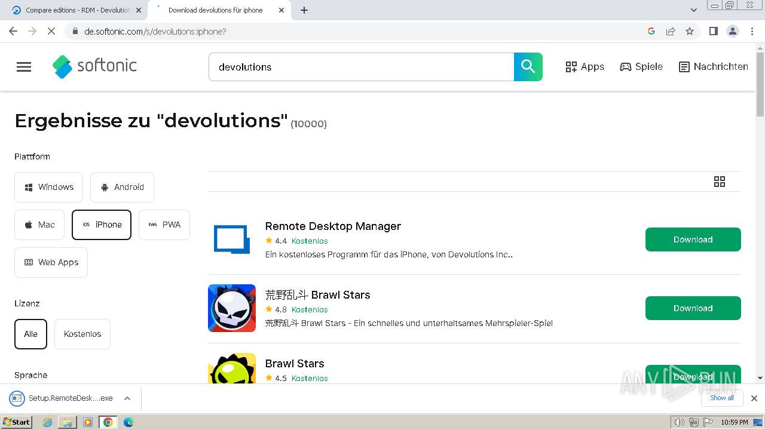Select Chrome in the taskbar
Screen dimensions: 765x430
(108, 422)
